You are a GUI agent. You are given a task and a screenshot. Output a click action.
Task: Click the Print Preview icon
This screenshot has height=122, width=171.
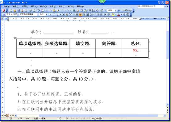pos(34,10)
